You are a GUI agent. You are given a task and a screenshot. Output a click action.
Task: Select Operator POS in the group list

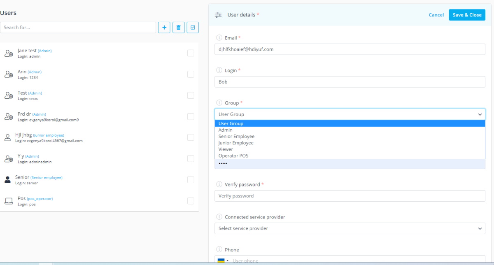(x=233, y=155)
